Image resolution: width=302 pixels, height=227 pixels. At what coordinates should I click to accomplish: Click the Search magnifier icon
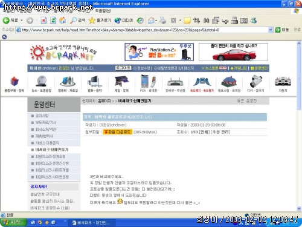pyautogui.click(x=73, y=21)
